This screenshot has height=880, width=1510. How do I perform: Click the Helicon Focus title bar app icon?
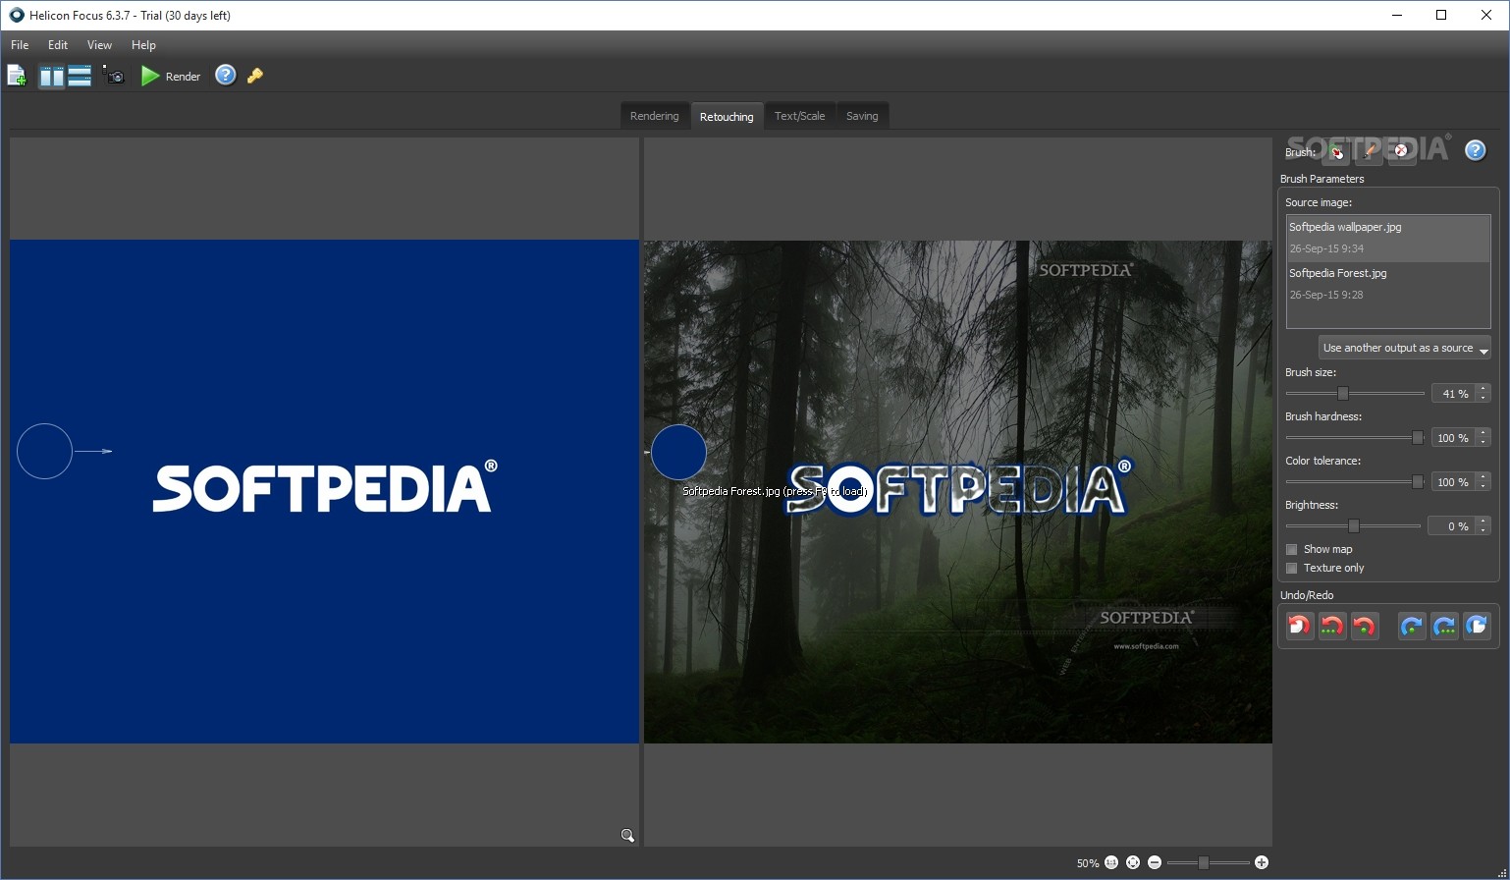click(16, 15)
